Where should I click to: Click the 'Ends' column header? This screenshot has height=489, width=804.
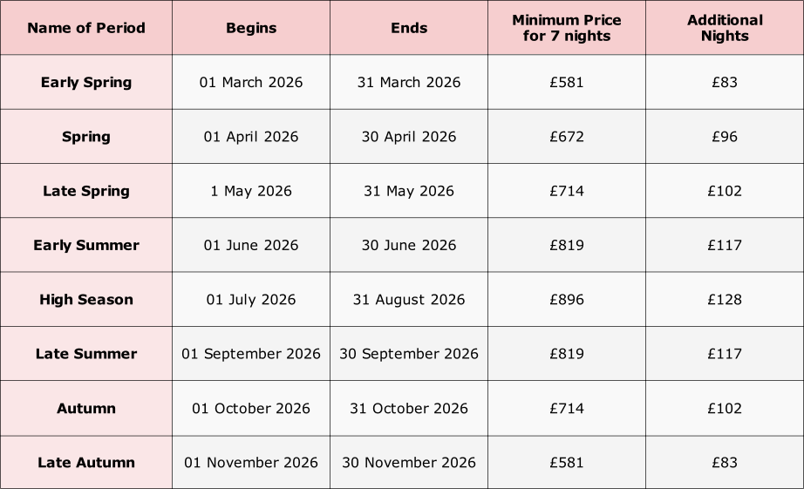click(409, 28)
